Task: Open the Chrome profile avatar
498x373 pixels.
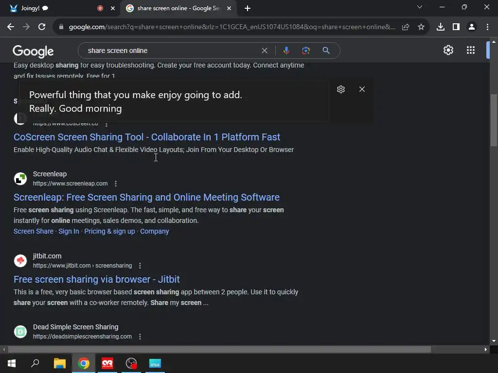Action: coord(472,27)
